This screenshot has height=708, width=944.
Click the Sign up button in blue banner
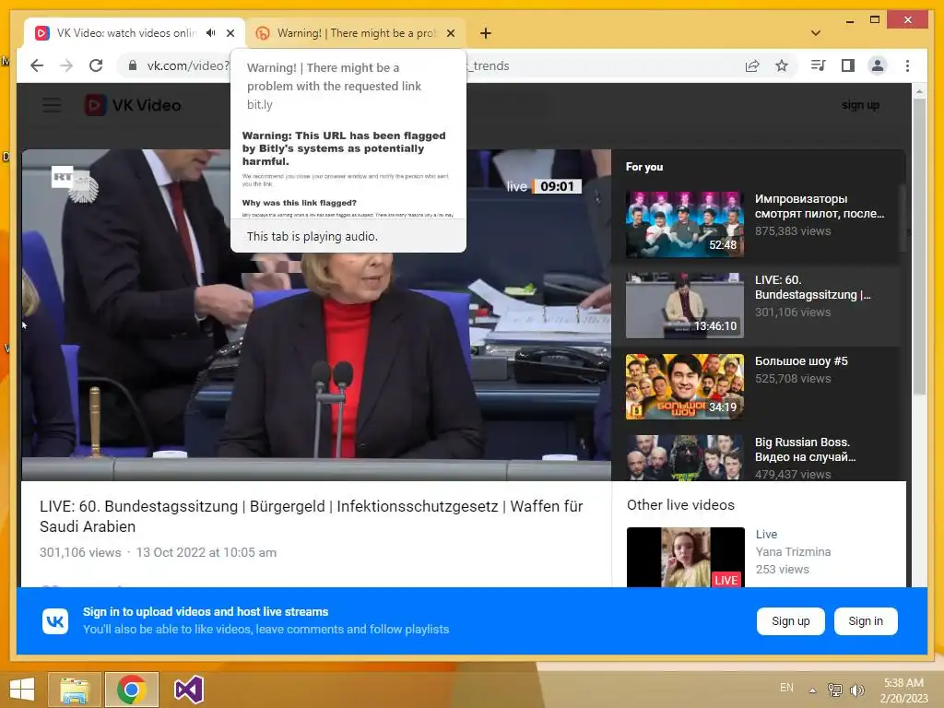790,621
